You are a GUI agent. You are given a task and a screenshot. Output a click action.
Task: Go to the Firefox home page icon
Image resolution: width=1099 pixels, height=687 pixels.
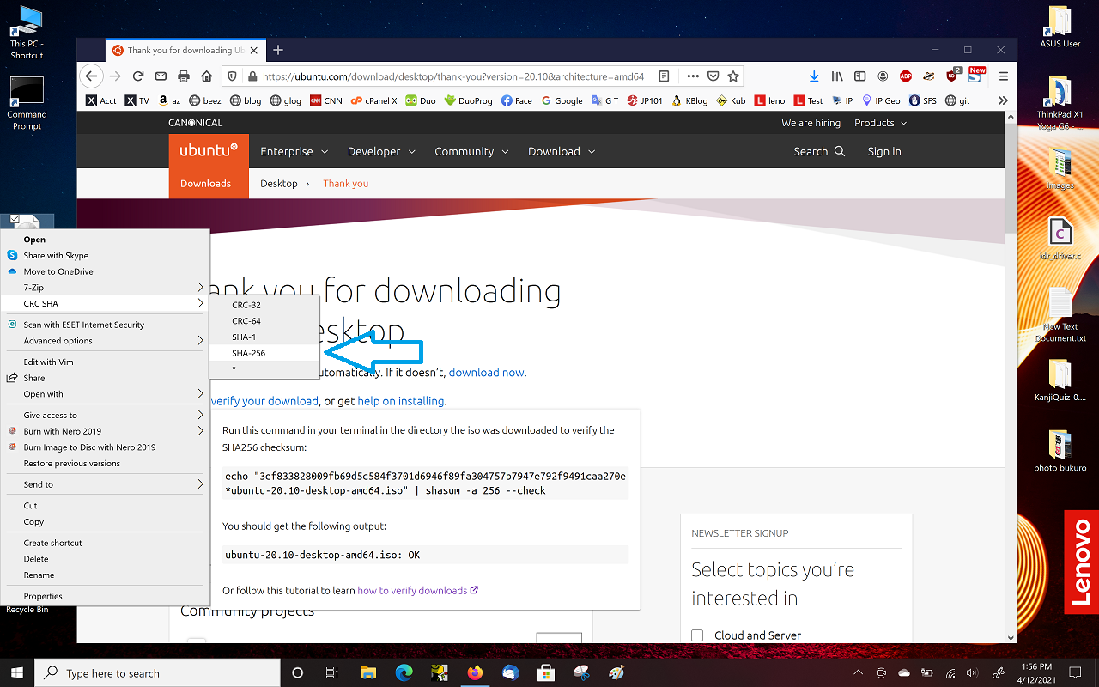207,76
